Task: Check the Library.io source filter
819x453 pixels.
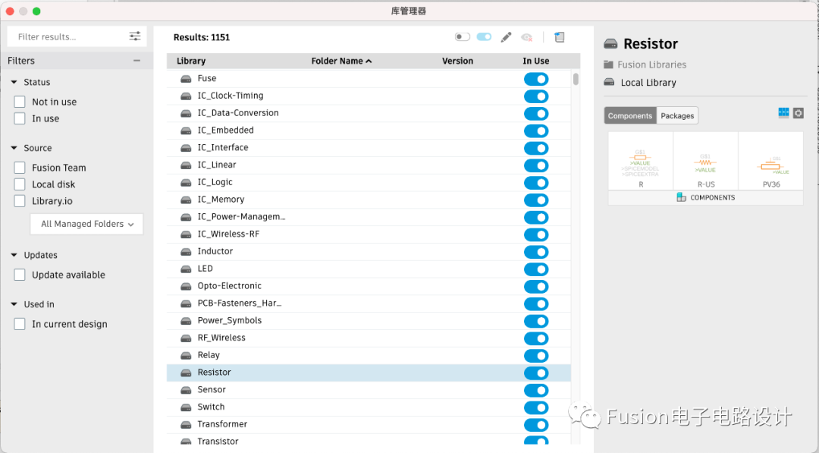Action: pyautogui.click(x=20, y=201)
